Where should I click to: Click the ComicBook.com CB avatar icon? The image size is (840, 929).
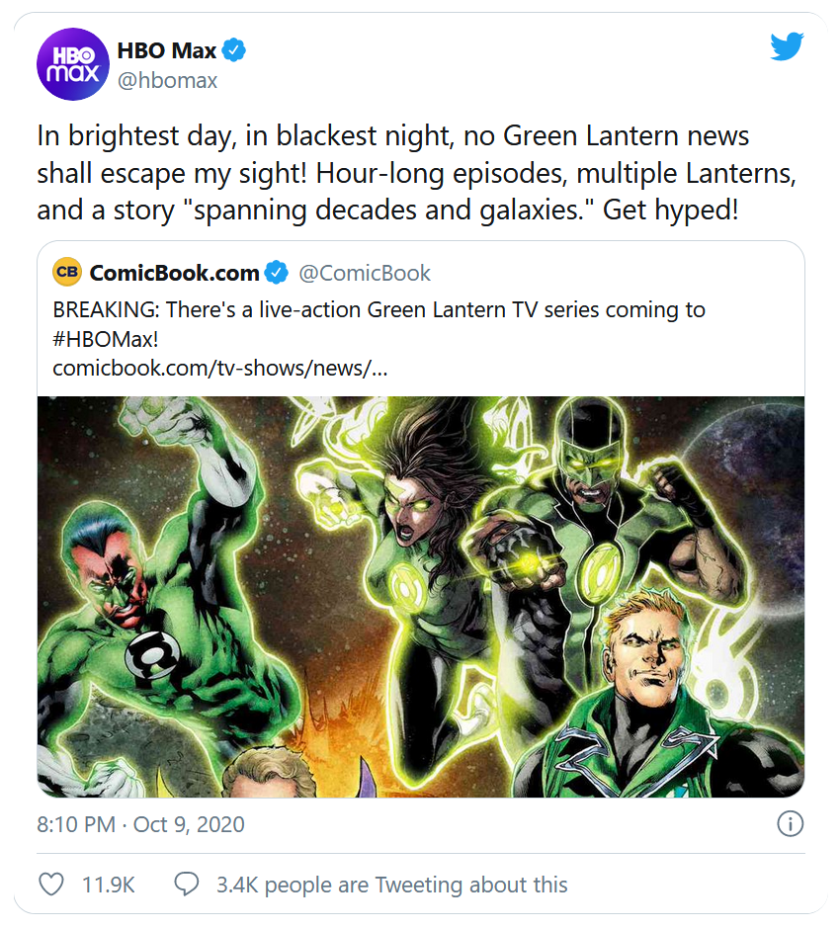point(66,272)
